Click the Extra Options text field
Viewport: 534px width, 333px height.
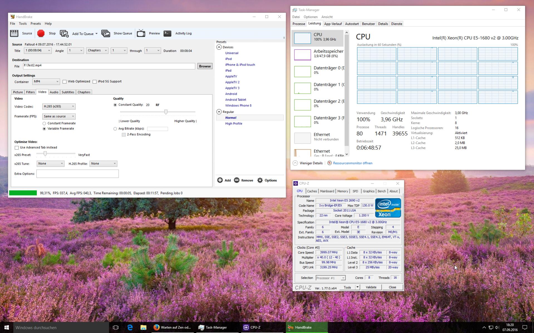(x=77, y=174)
